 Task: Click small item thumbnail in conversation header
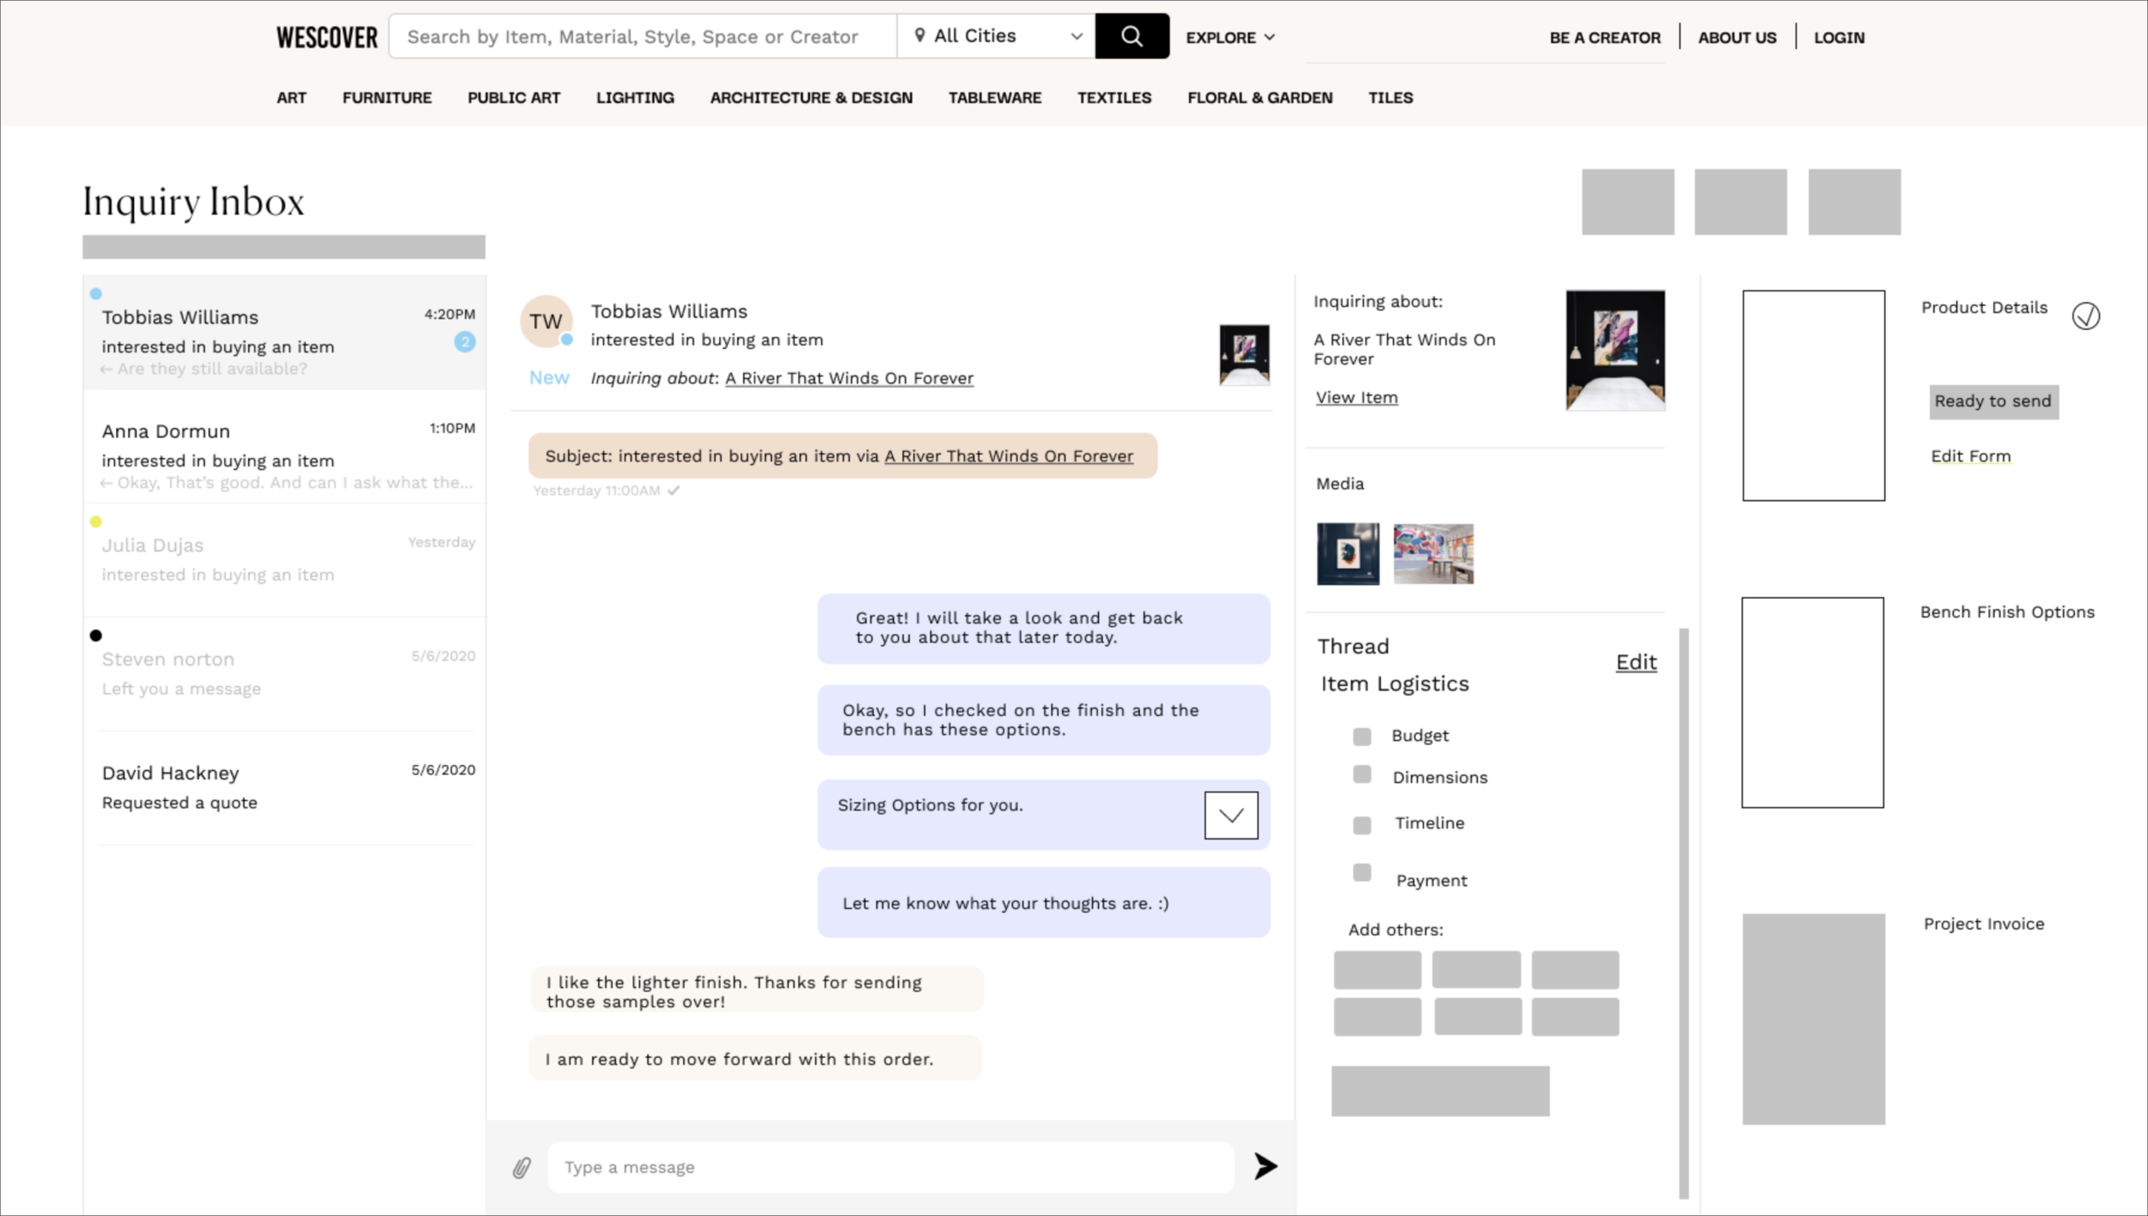pos(1244,355)
